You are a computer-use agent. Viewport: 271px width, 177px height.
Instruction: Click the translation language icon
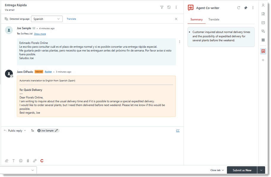pyautogui.click(x=7, y=19)
